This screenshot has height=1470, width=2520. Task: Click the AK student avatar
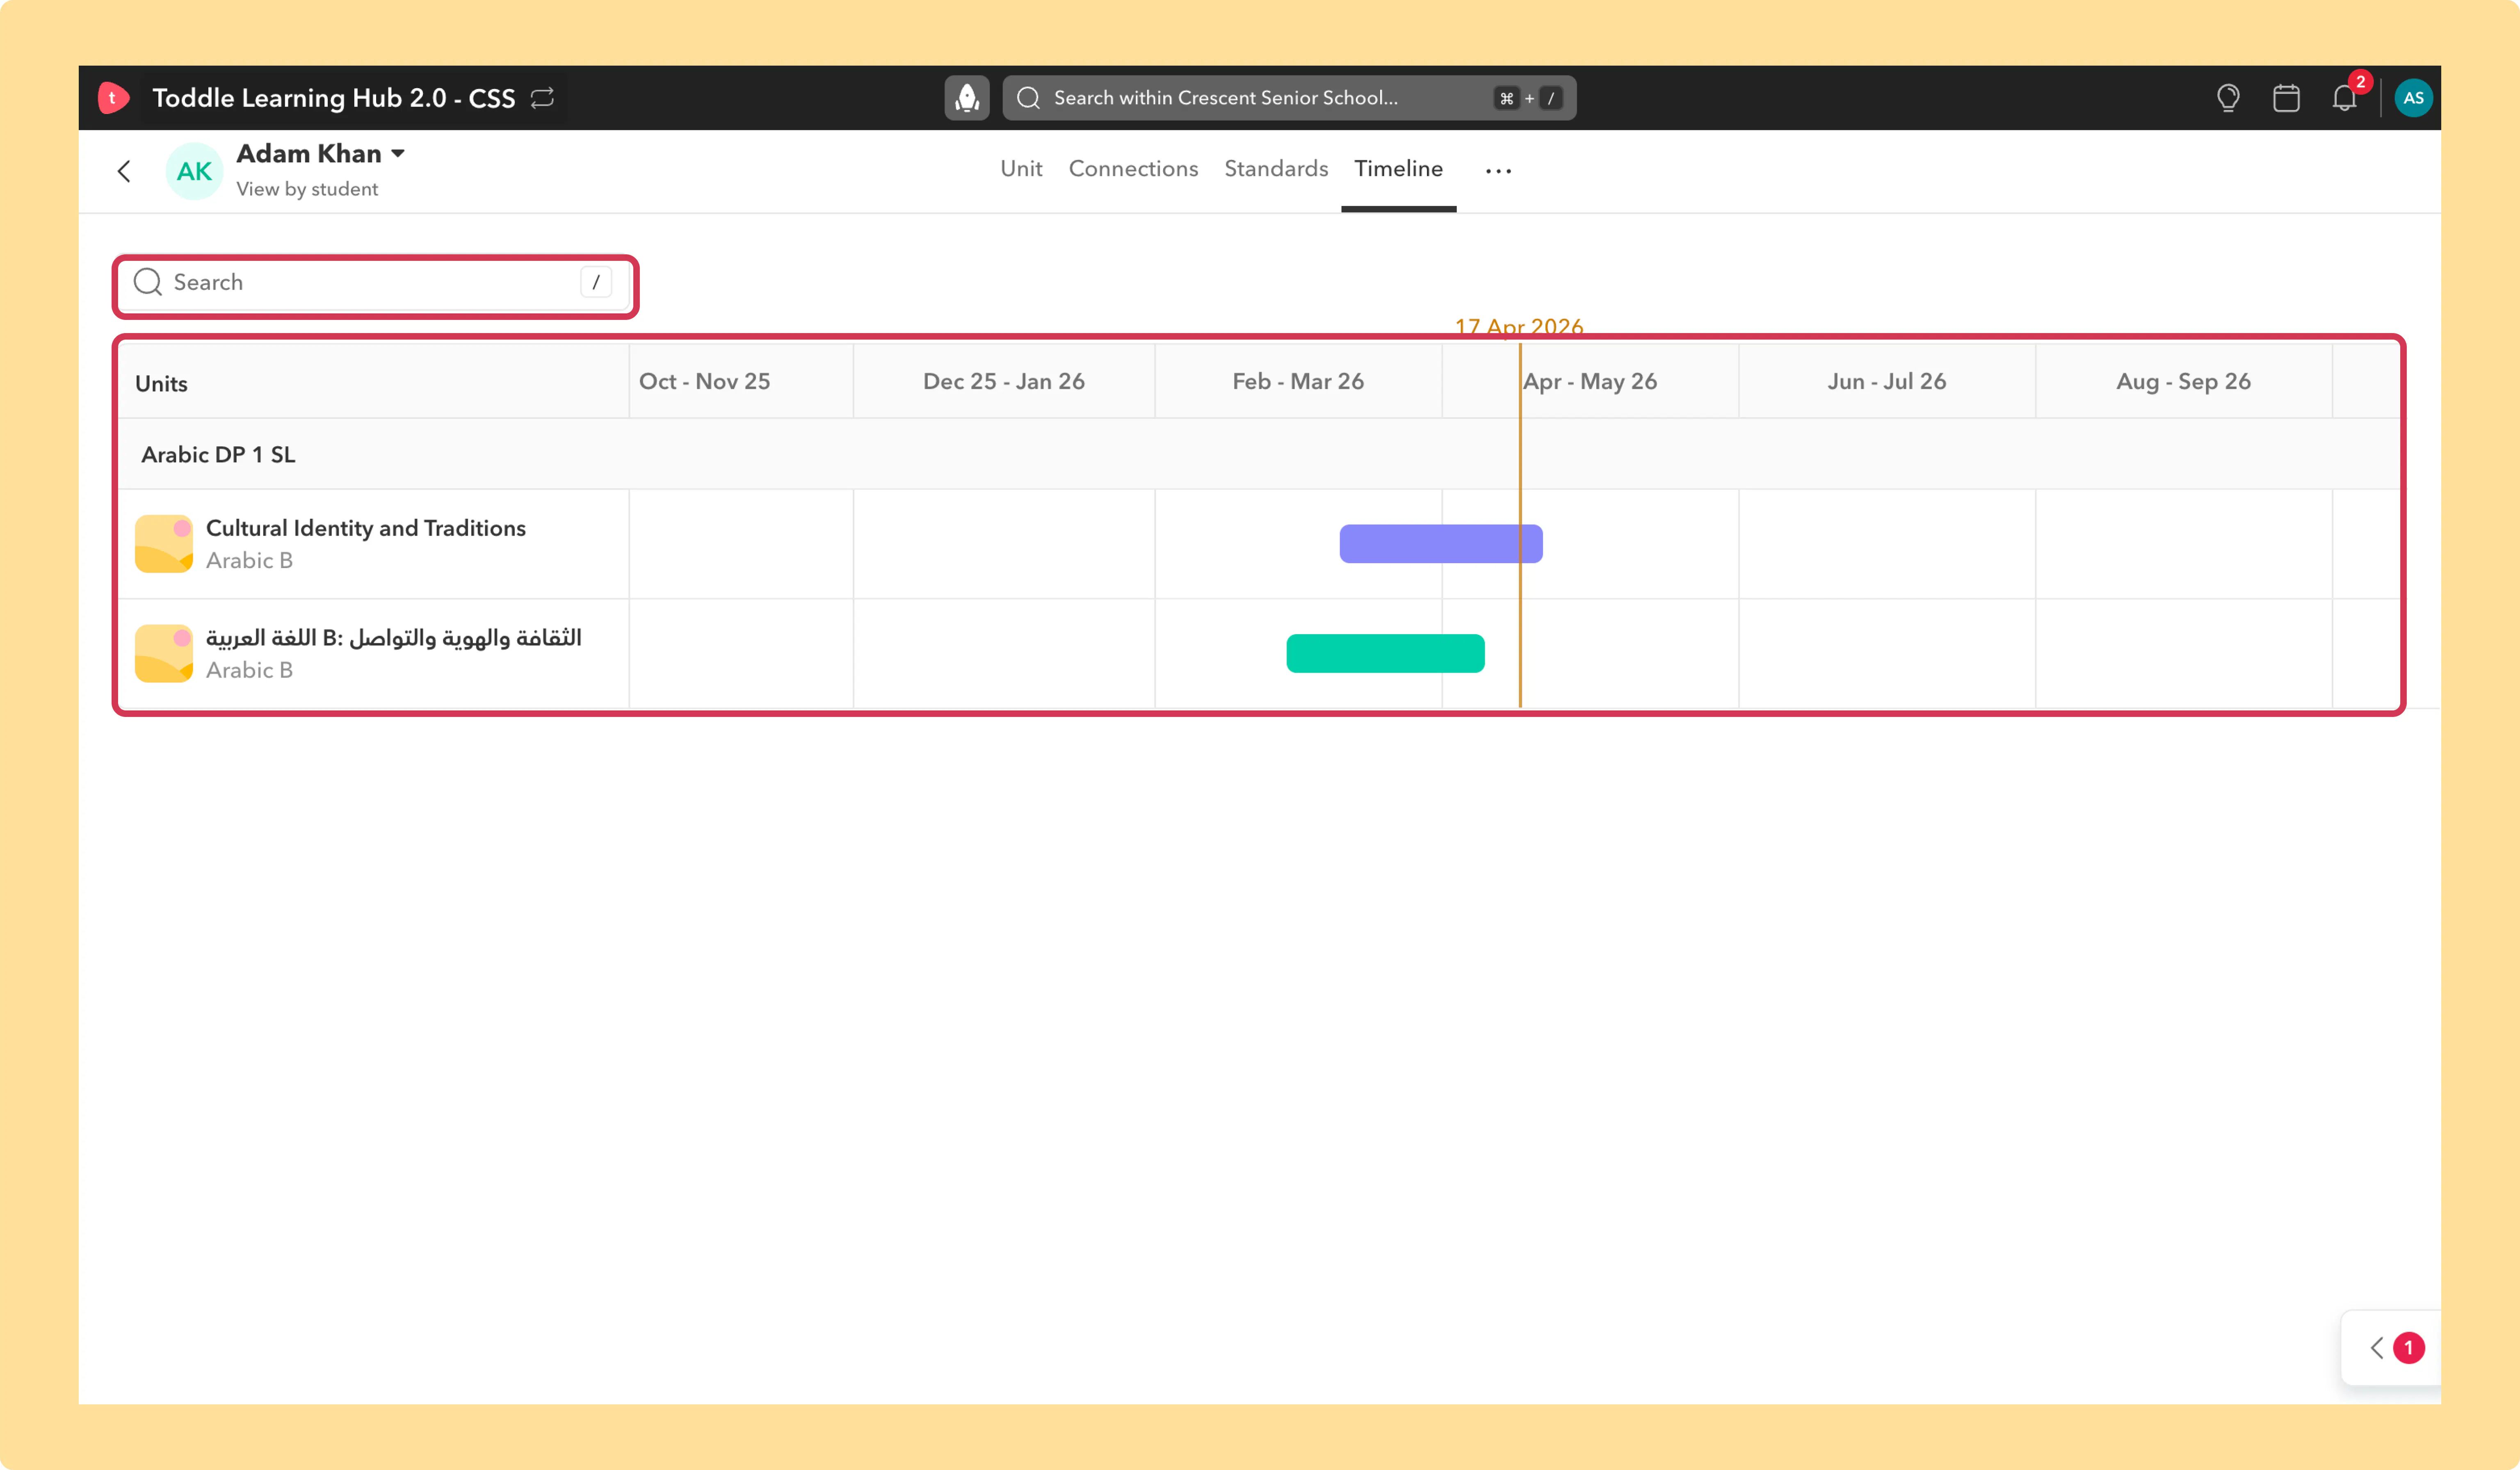pos(194,171)
